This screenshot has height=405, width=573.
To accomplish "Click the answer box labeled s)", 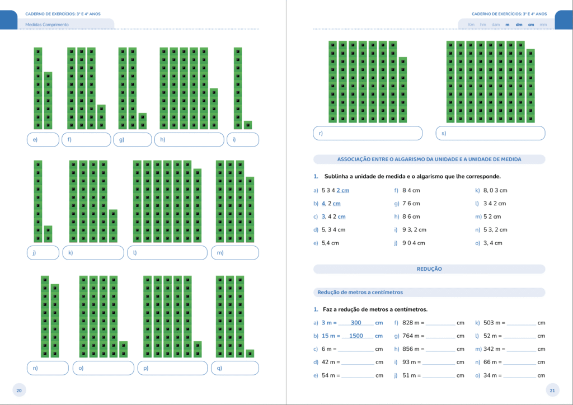I will click(x=490, y=133).
